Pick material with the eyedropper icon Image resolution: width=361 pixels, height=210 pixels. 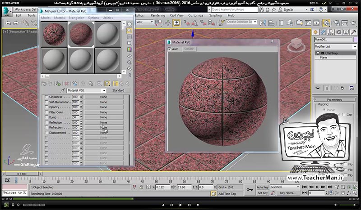[x=62, y=90]
